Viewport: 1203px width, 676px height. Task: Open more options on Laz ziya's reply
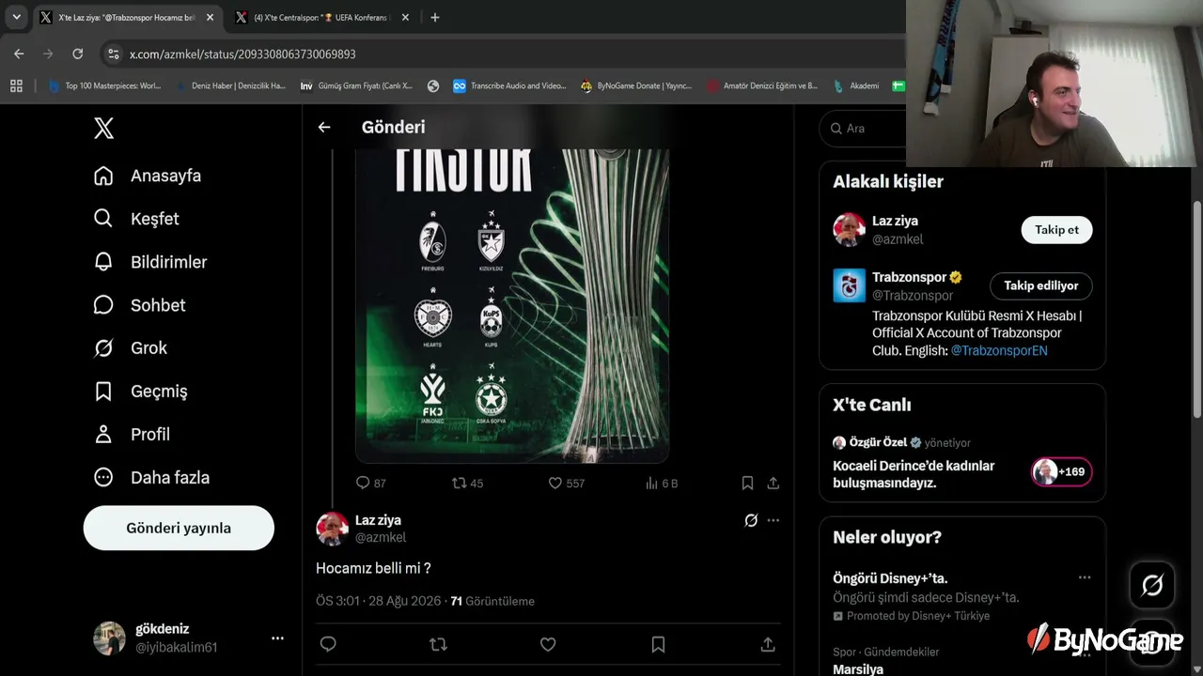[773, 520]
